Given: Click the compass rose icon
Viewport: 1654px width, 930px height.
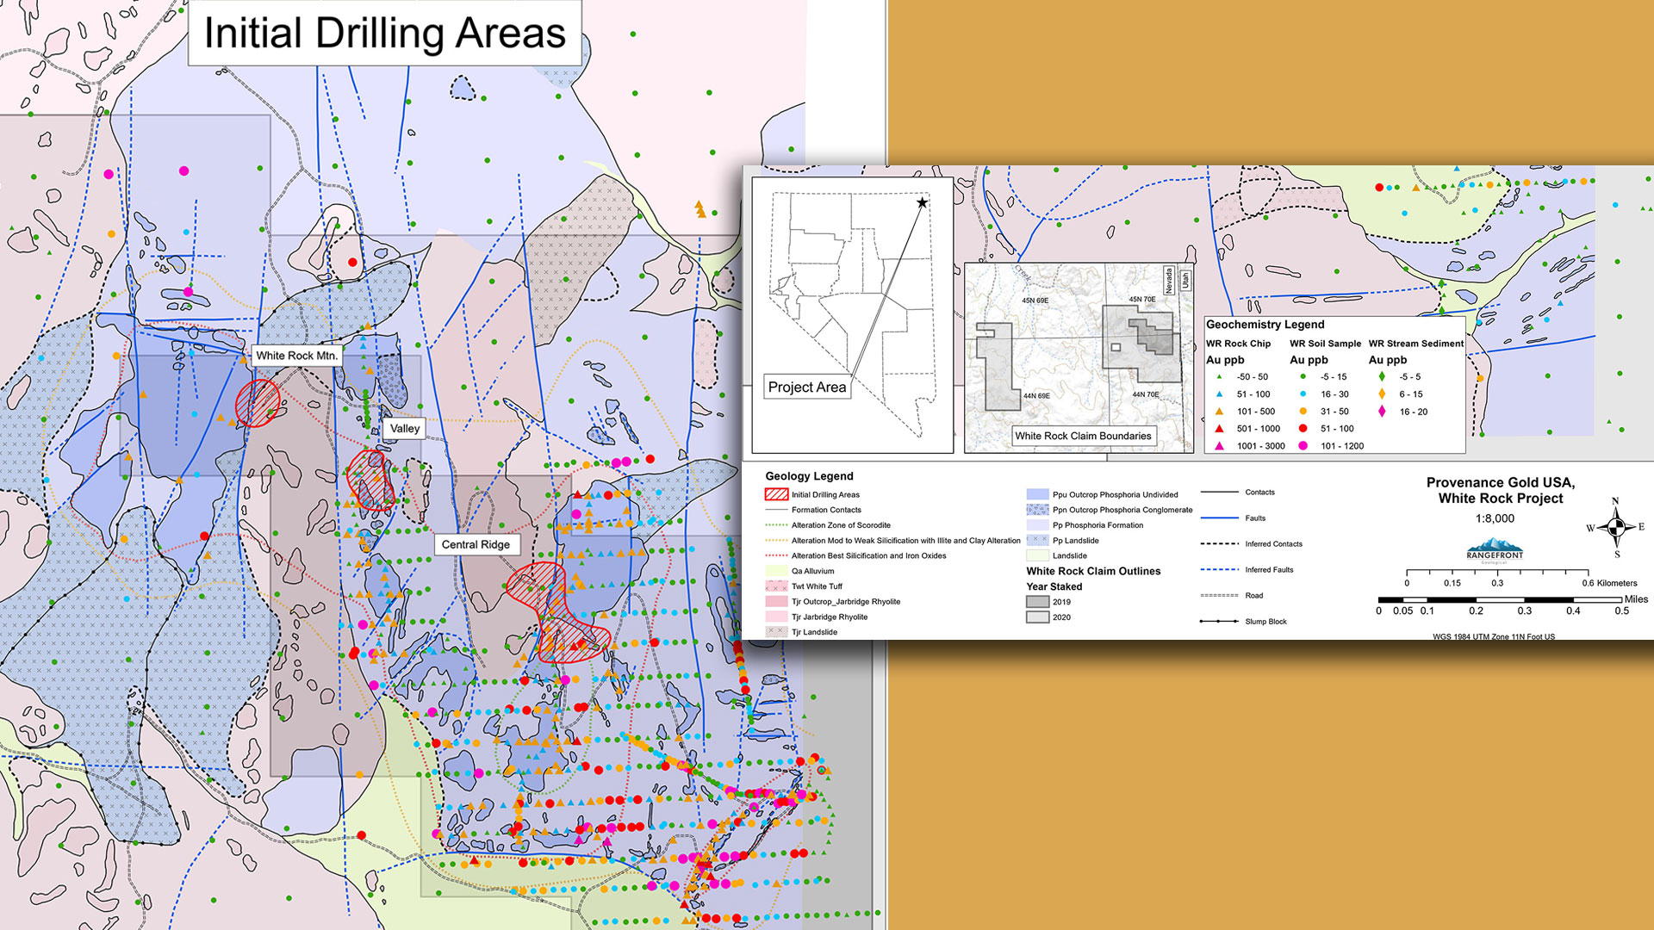Looking at the screenshot, I should point(1616,527).
